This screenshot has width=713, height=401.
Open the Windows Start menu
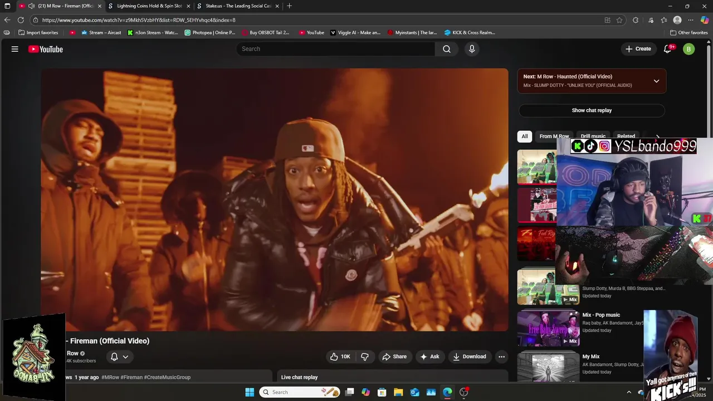pos(250,392)
